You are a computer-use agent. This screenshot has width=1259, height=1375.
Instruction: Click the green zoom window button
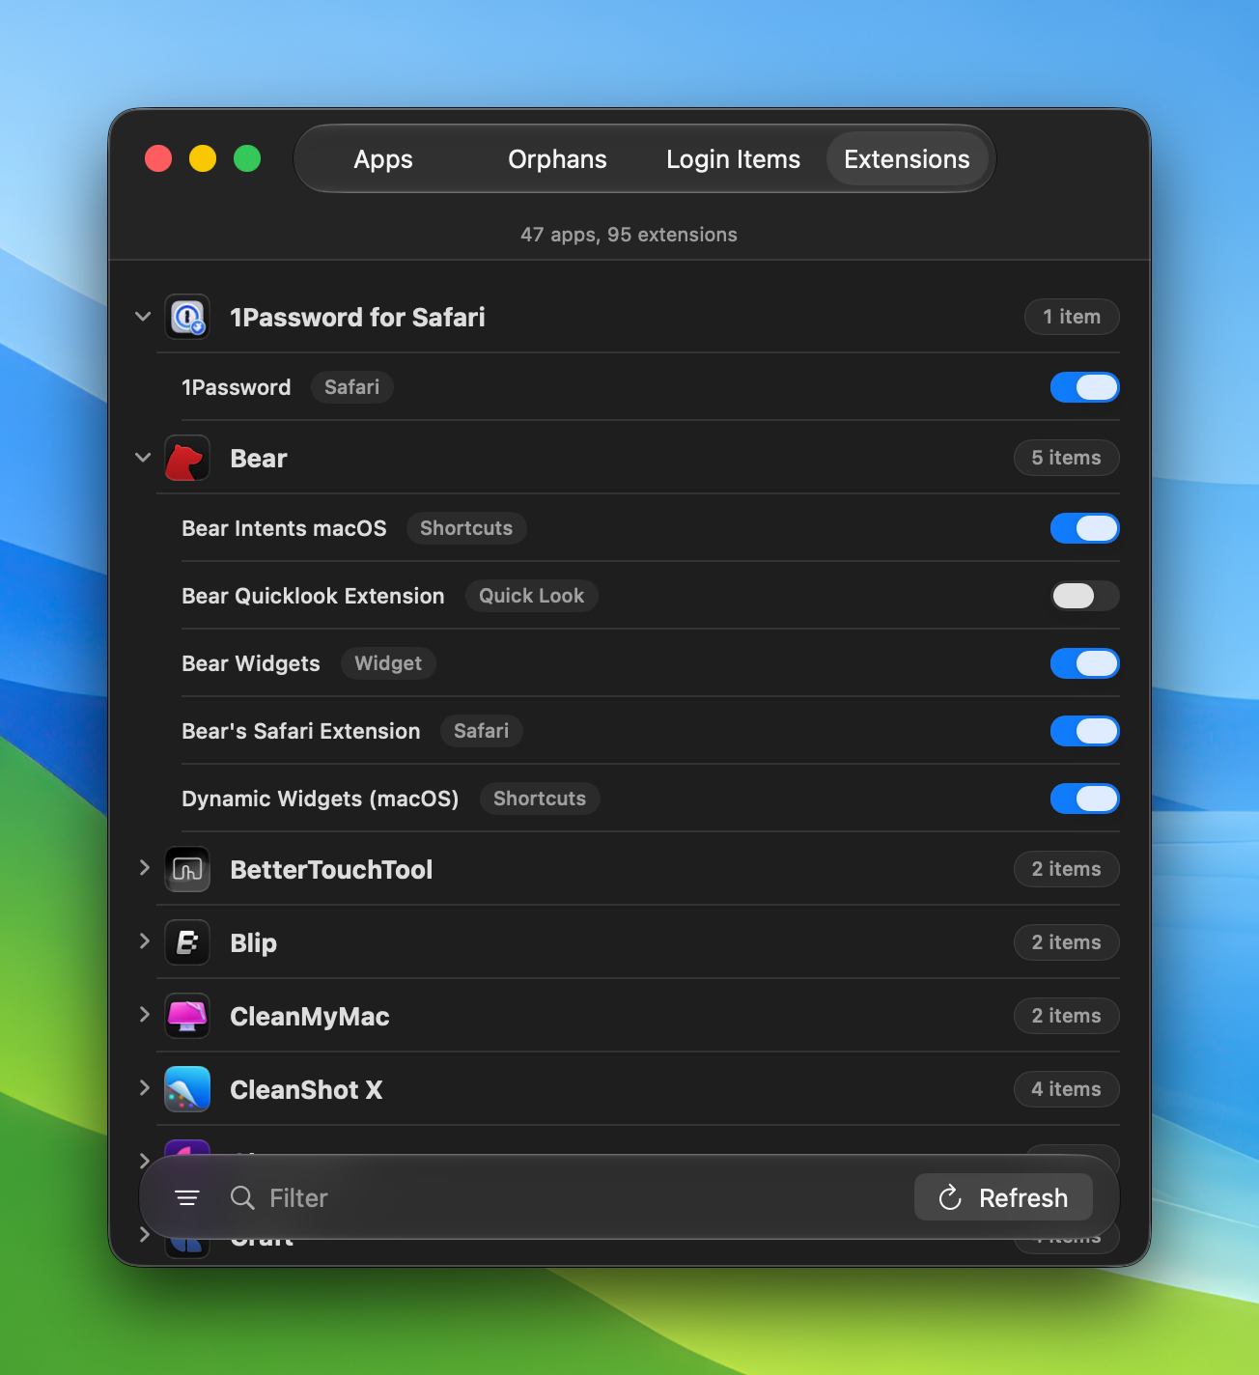[x=247, y=158]
